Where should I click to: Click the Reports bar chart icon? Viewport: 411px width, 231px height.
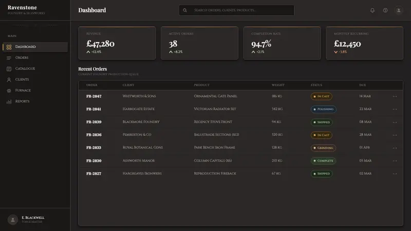click(x=9, y=102)
